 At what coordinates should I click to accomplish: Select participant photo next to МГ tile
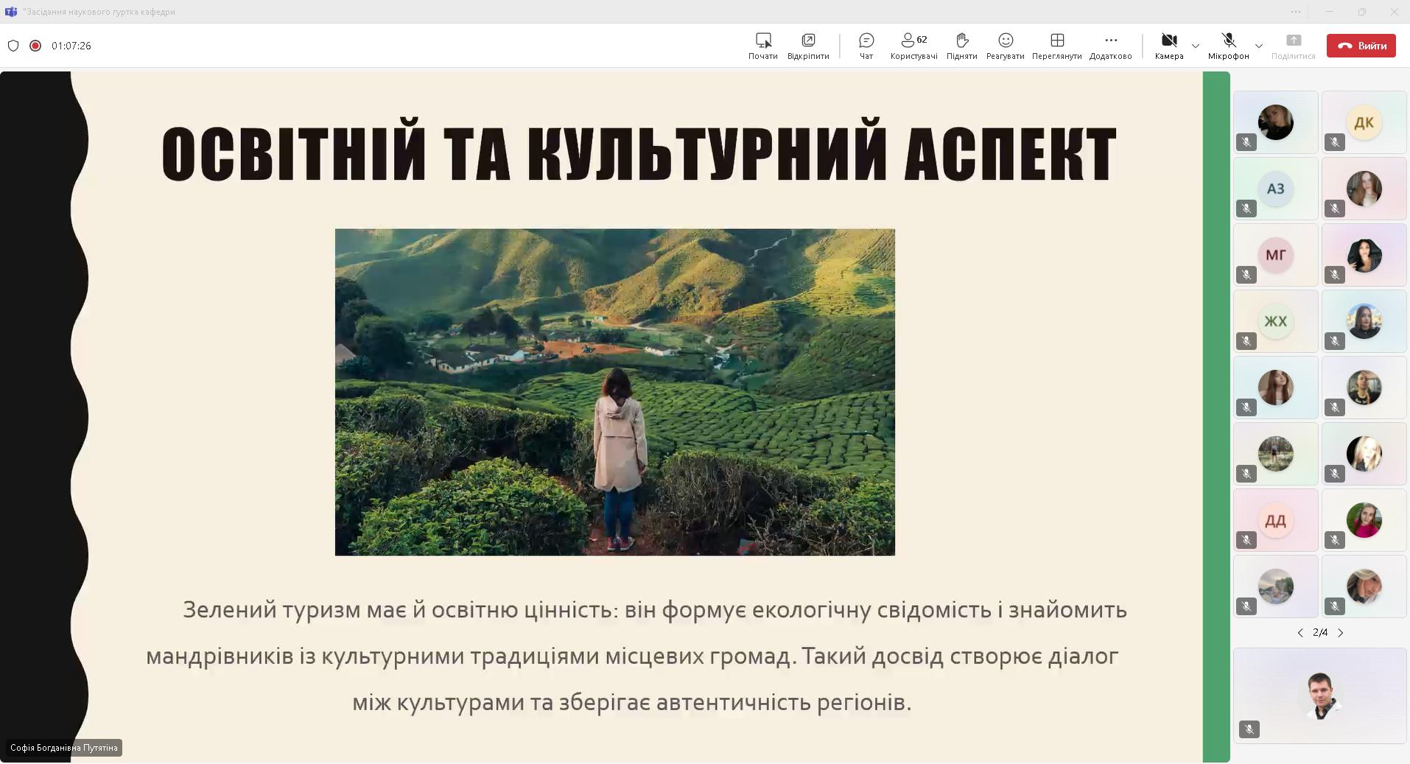pos(1364,255)
